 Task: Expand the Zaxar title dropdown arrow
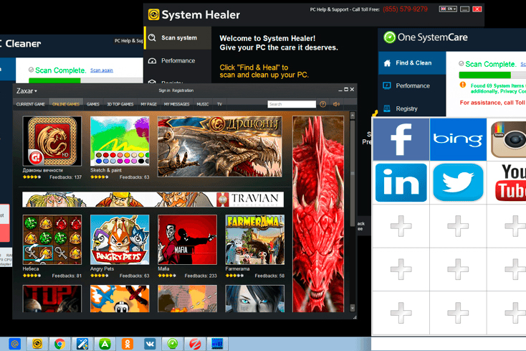(36, 91)
